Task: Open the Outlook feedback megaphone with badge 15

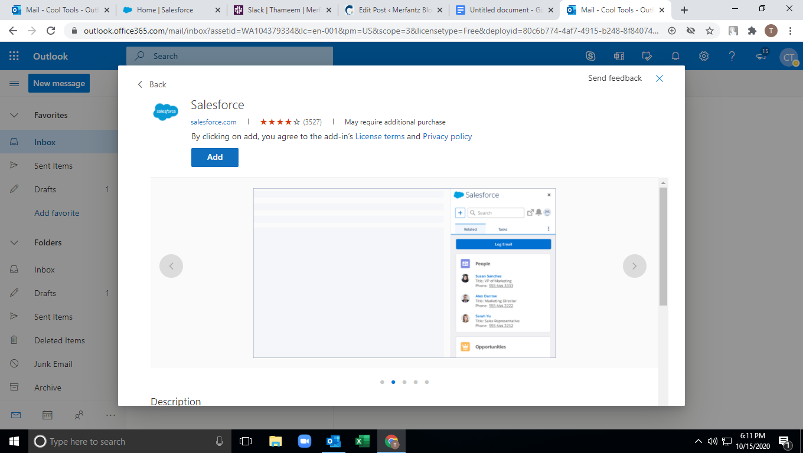Action: [762, 55]
